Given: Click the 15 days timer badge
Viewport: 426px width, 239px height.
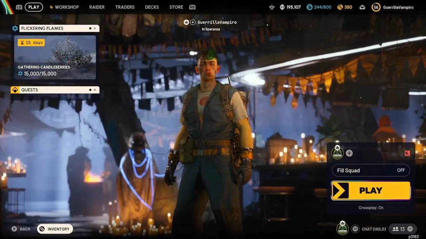Looking at the screenshot, I should [x=31, y=42].
